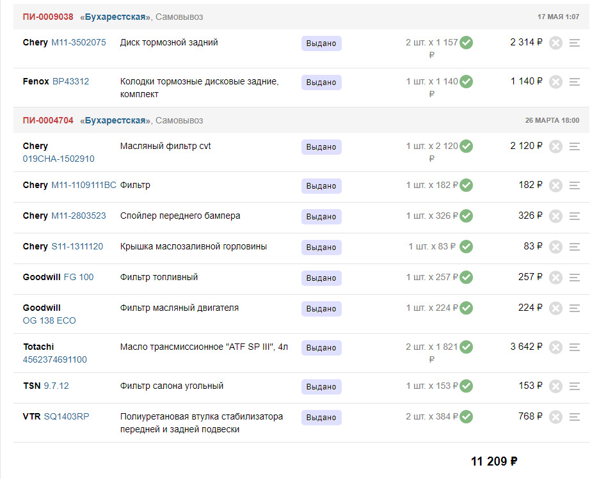Screen dimensions: 599x479
Task: Click the cancel X icon for Диск тормозной задний
Action: [555, 43]
